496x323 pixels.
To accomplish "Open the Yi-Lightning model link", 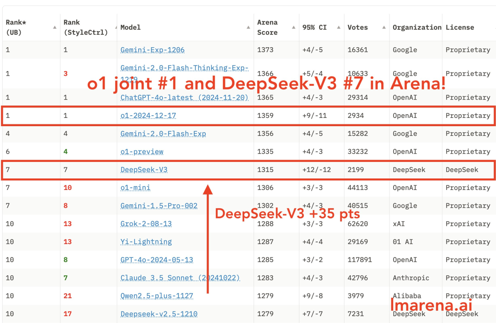I will click(146, 242).
